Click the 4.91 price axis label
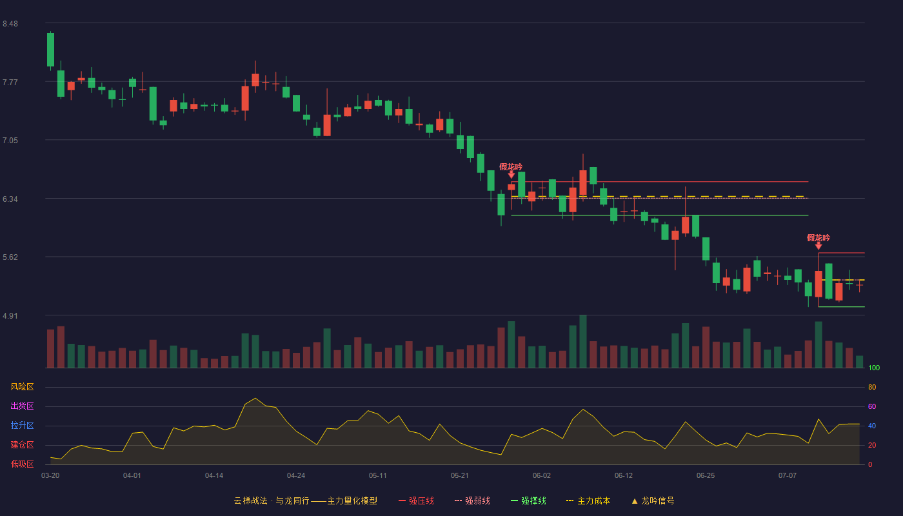This screenshot has height=516, width=903. tap(10, 316)
